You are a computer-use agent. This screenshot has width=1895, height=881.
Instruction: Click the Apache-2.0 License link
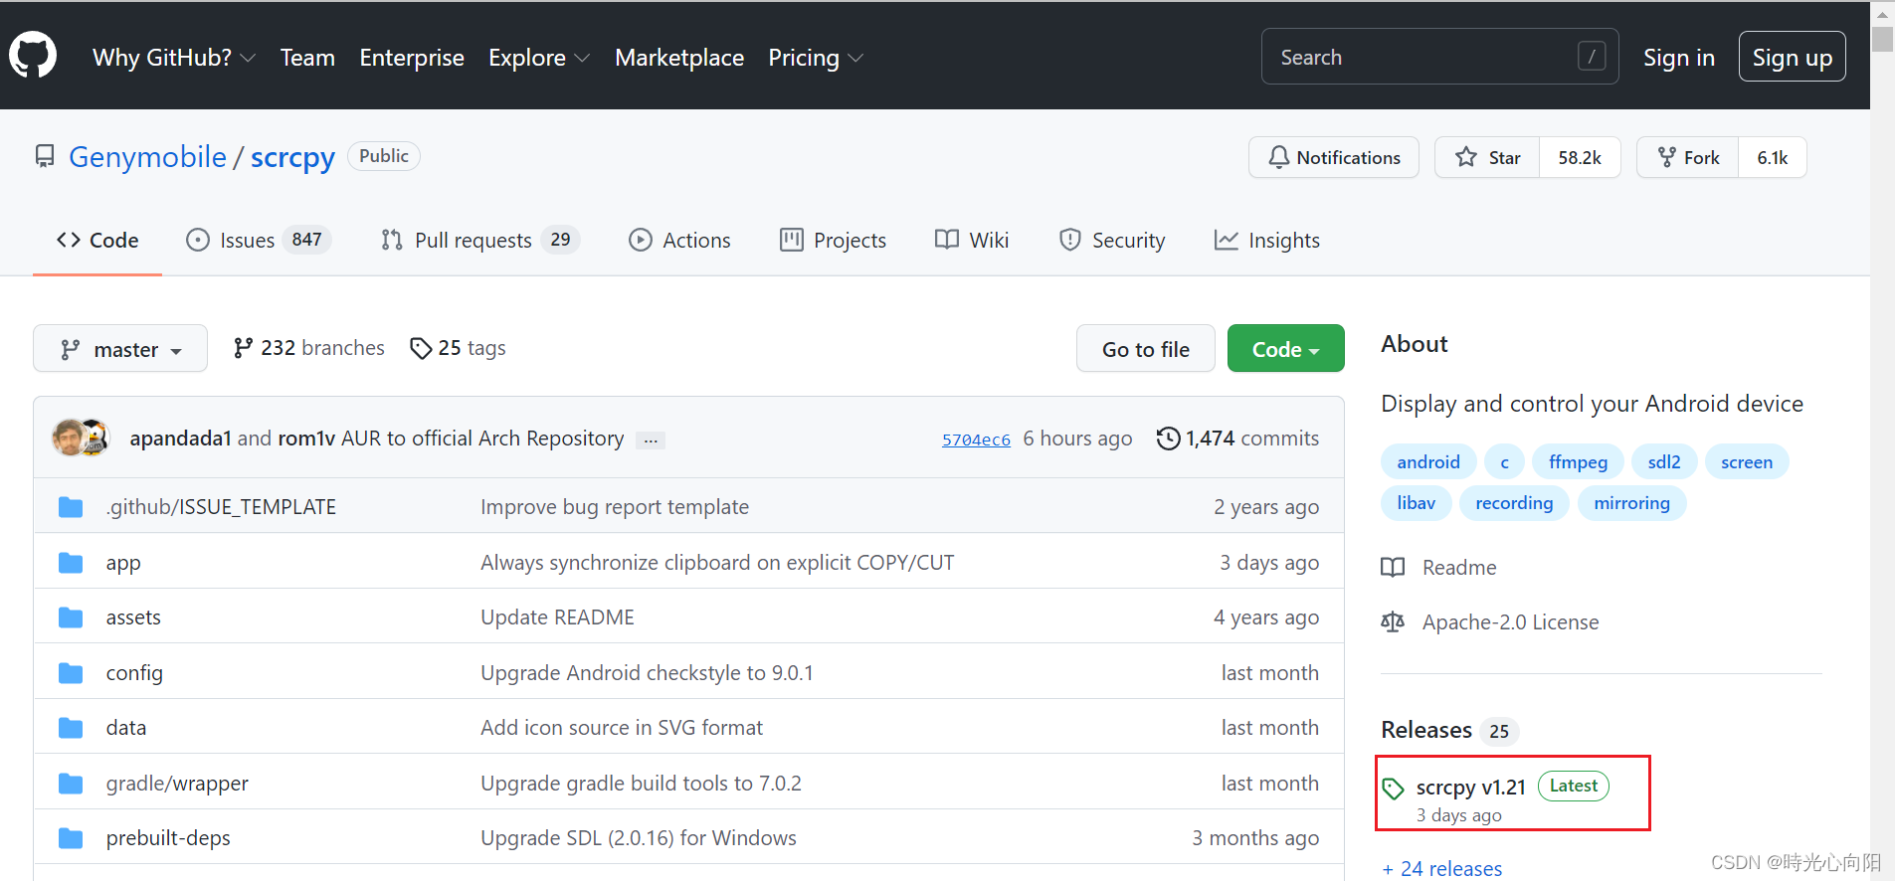(1510, 622)
